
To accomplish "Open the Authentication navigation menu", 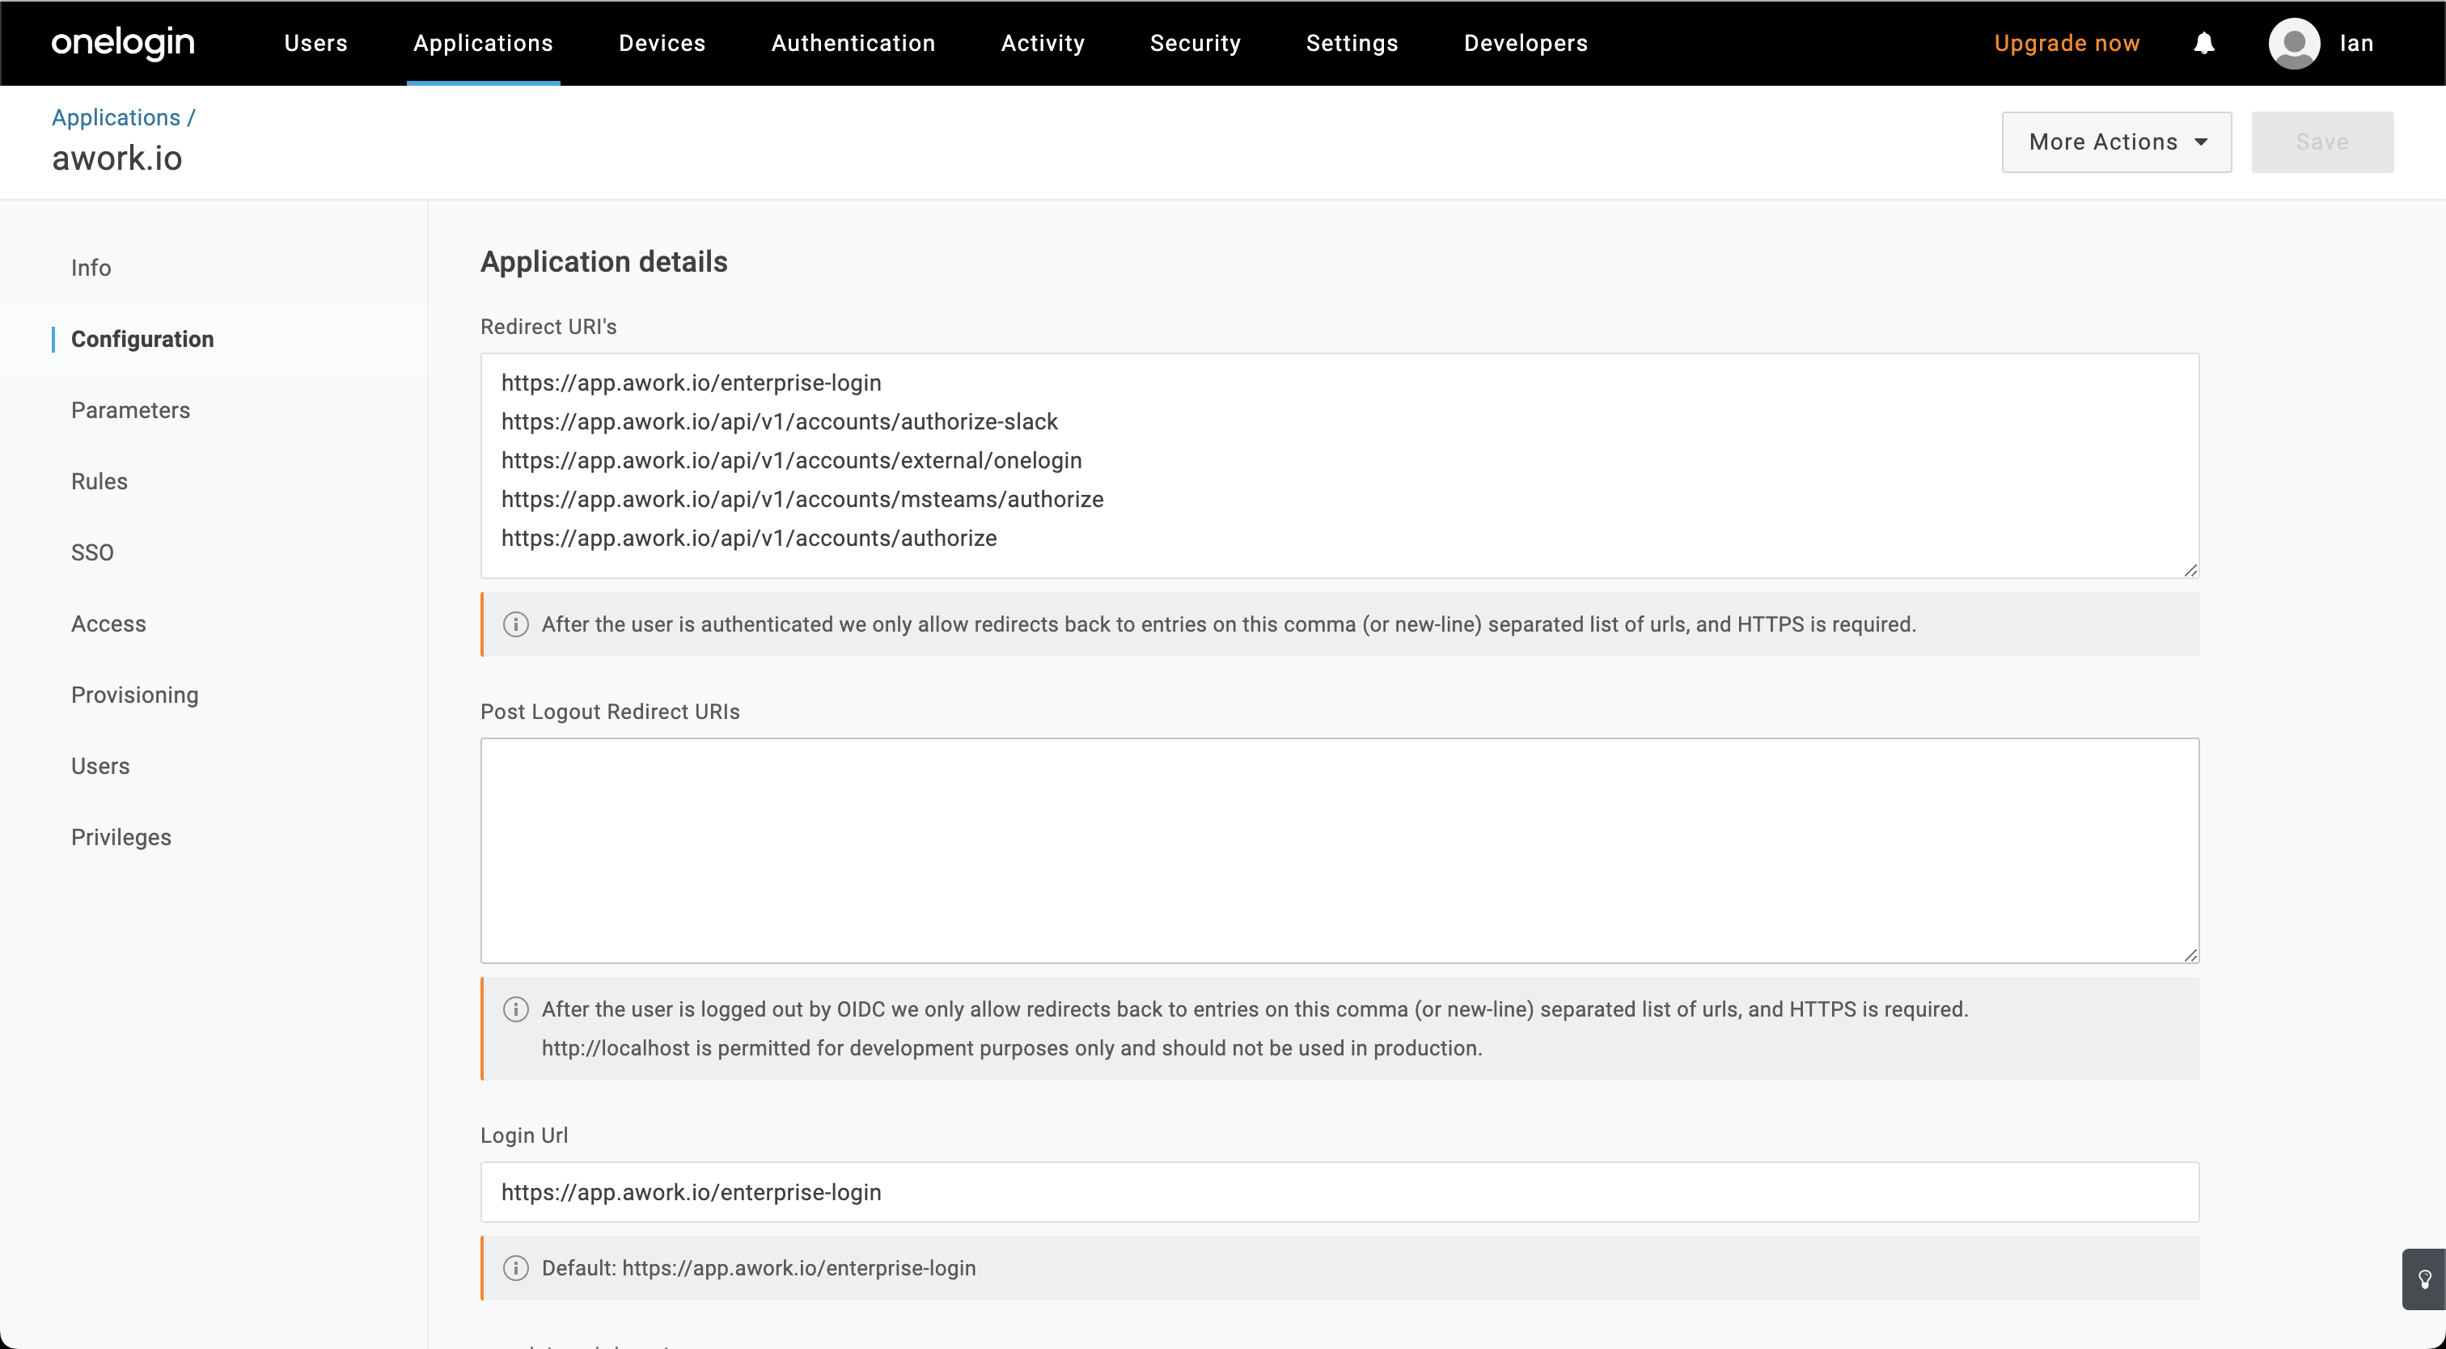I will (853, 44).
